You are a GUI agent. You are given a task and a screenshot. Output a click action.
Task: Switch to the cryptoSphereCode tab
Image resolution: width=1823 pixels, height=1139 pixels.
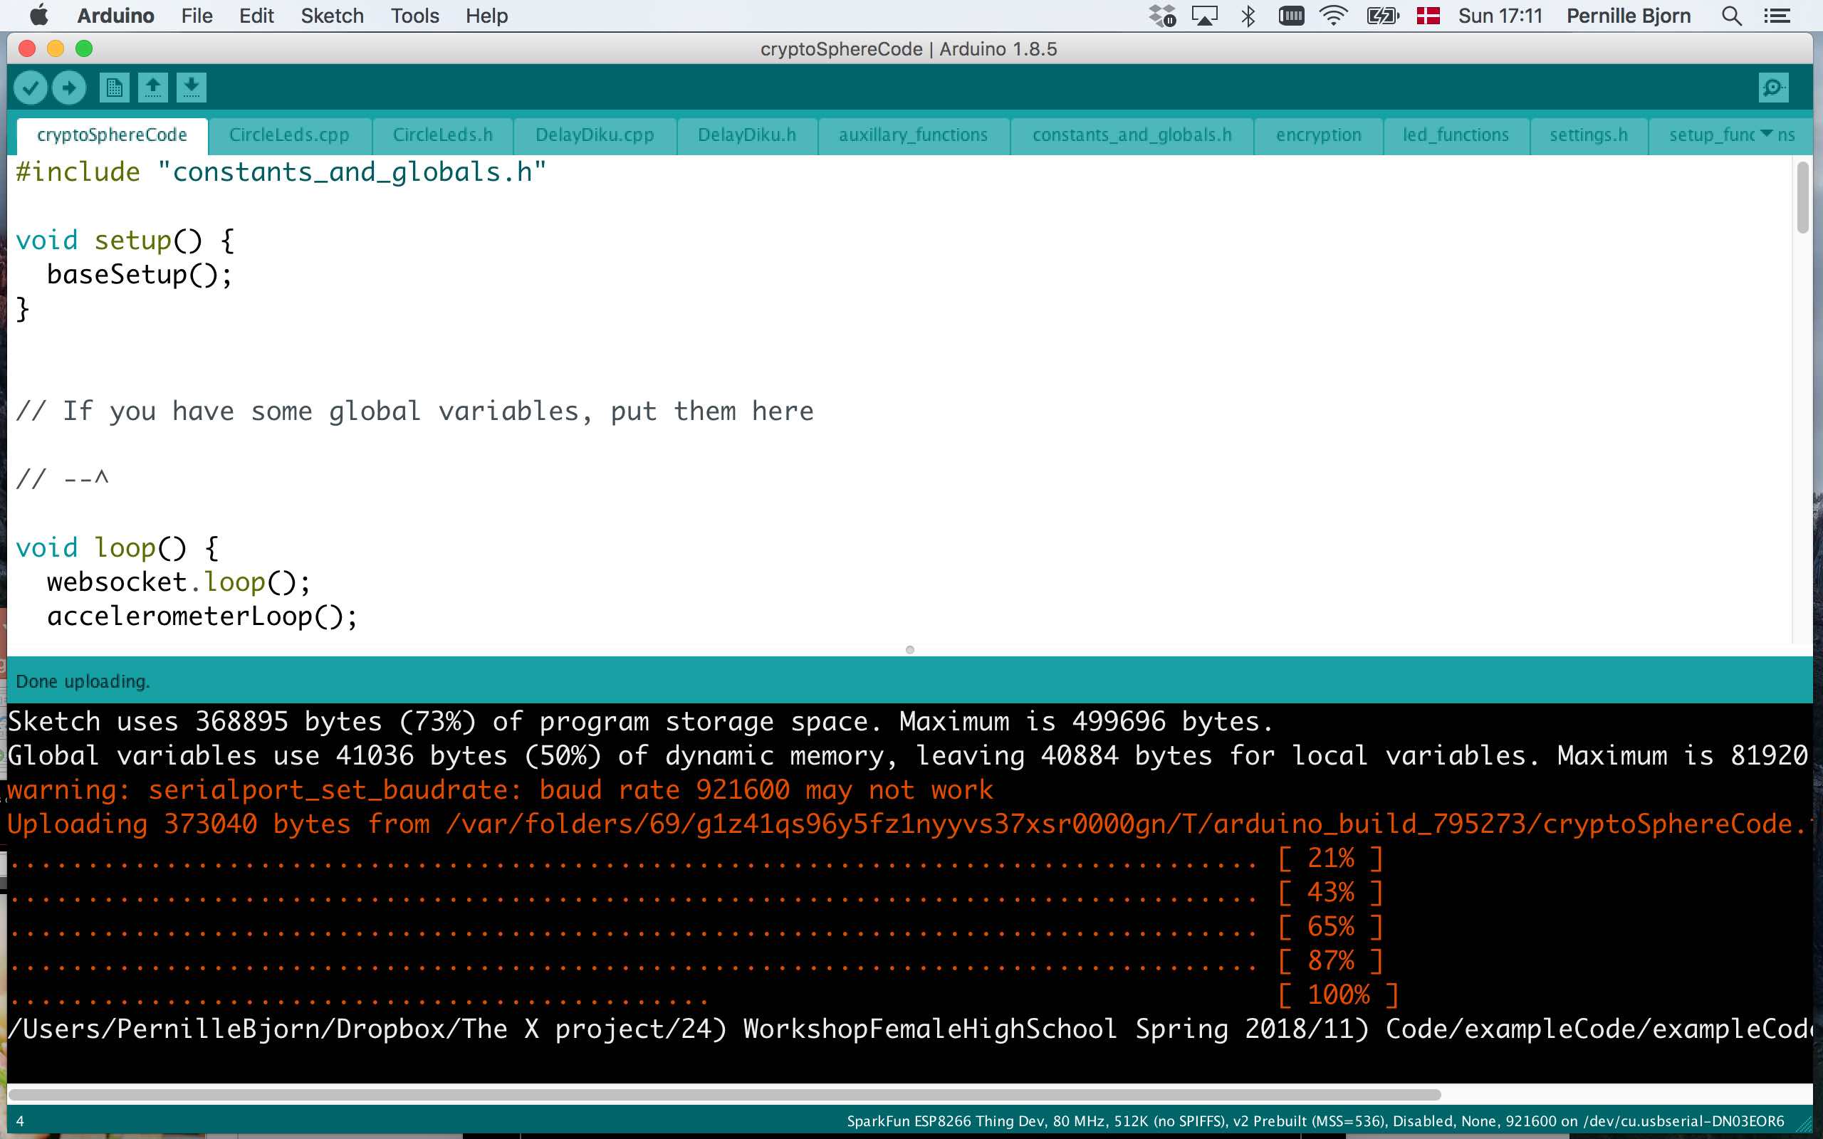point(113,135)
